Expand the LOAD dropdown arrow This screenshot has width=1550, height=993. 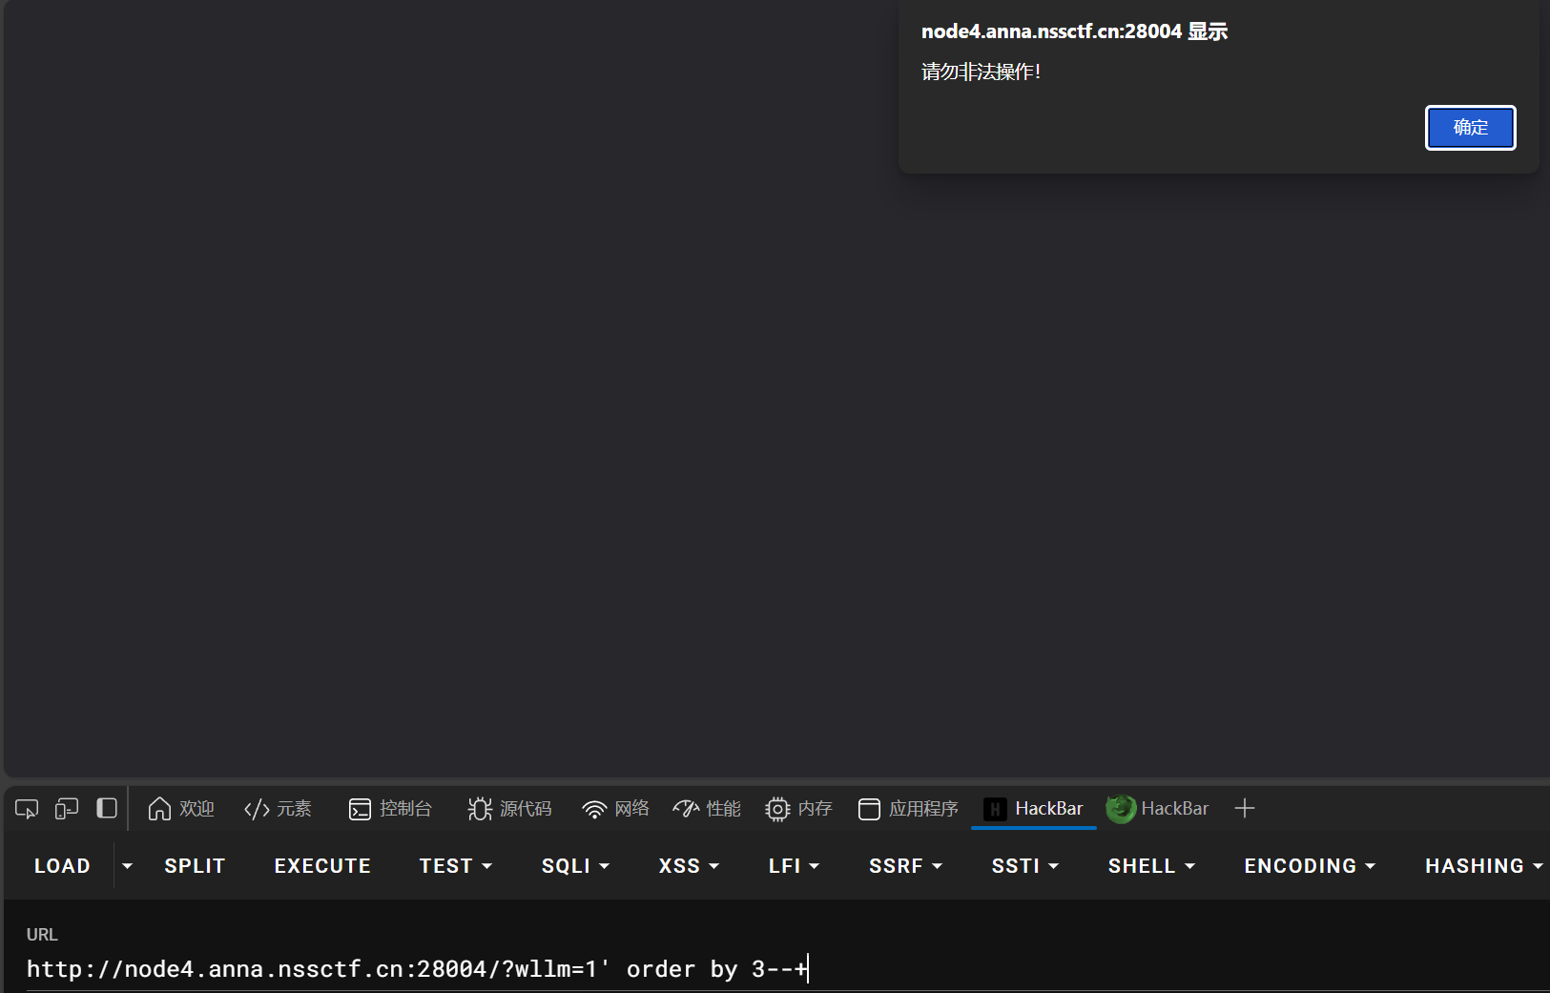click(127, 866)
